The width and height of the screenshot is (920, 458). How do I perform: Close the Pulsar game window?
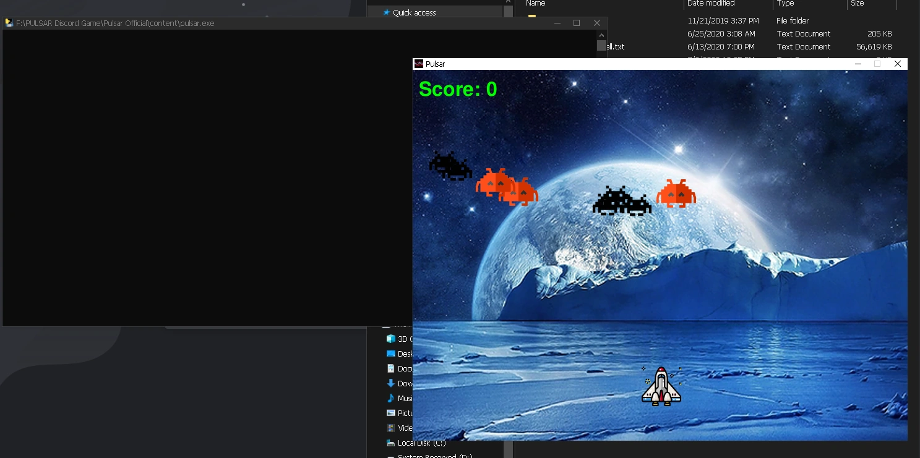[898, 64]
